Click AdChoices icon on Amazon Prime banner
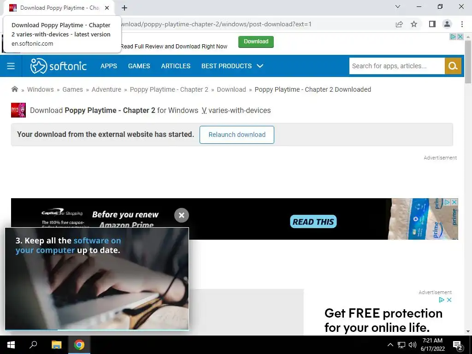 point(448,202)
